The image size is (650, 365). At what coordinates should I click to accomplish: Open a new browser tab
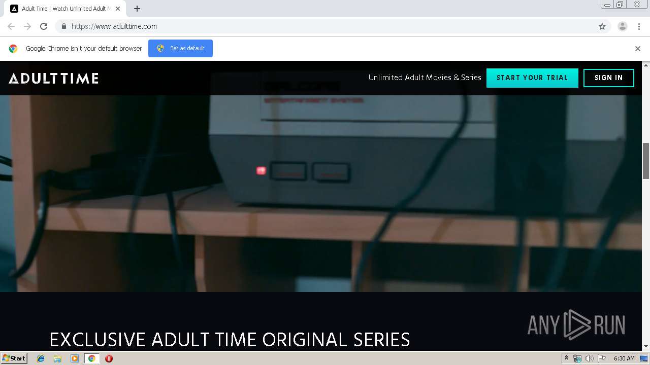137,9
